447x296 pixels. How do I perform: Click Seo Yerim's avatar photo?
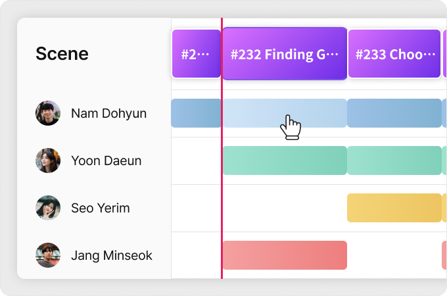(x=48, y=208)
